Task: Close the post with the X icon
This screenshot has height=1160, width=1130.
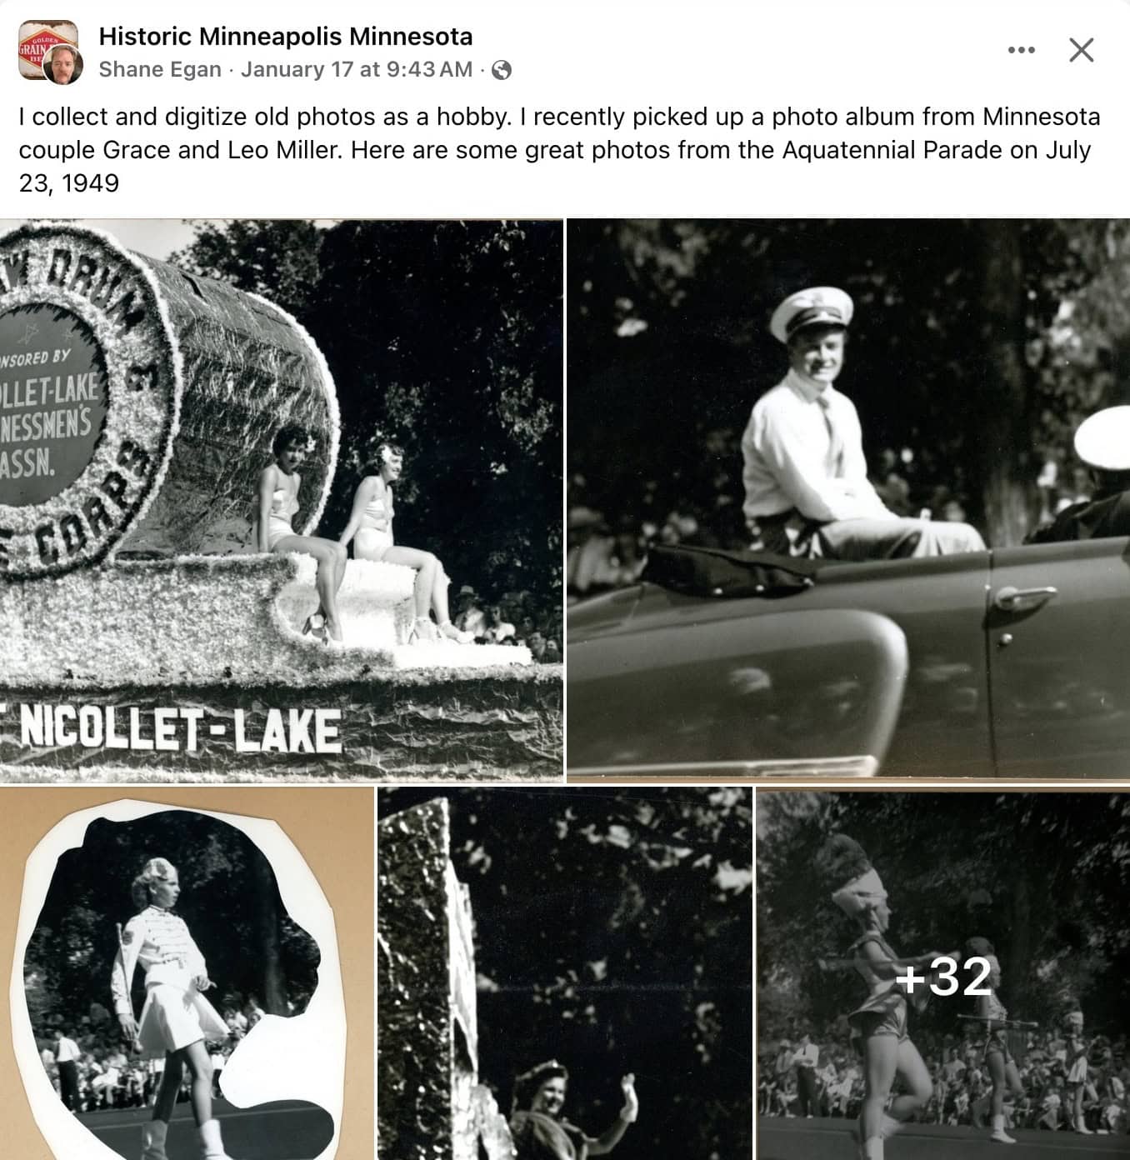Action: [1082, 50]
